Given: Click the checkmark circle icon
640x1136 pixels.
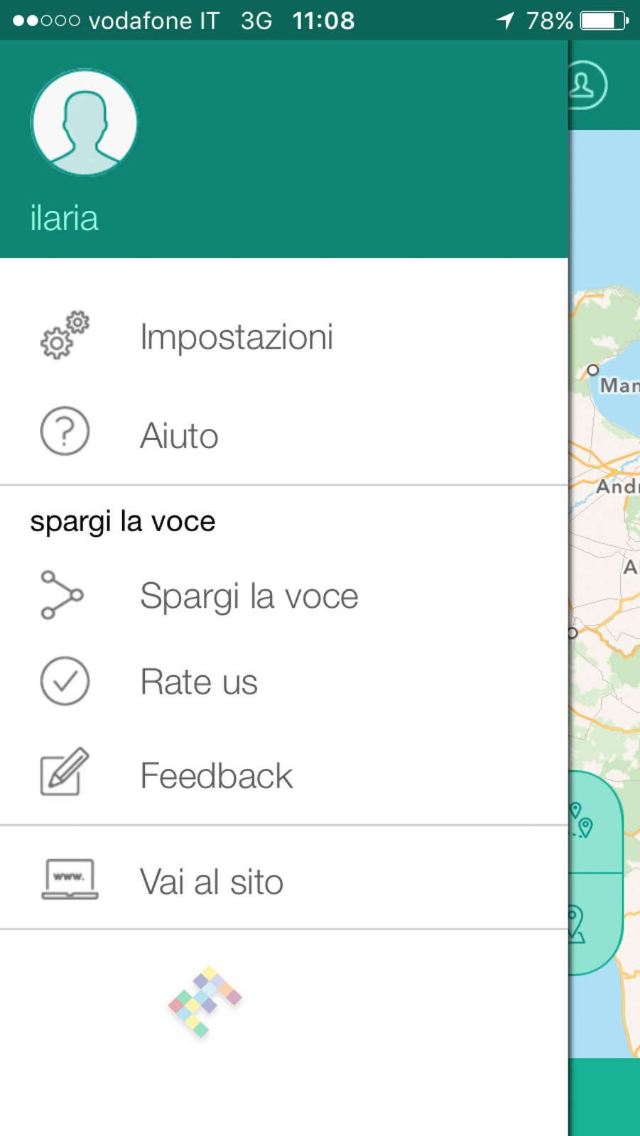Looking at the screenshot, I should (x=65, y=681).
